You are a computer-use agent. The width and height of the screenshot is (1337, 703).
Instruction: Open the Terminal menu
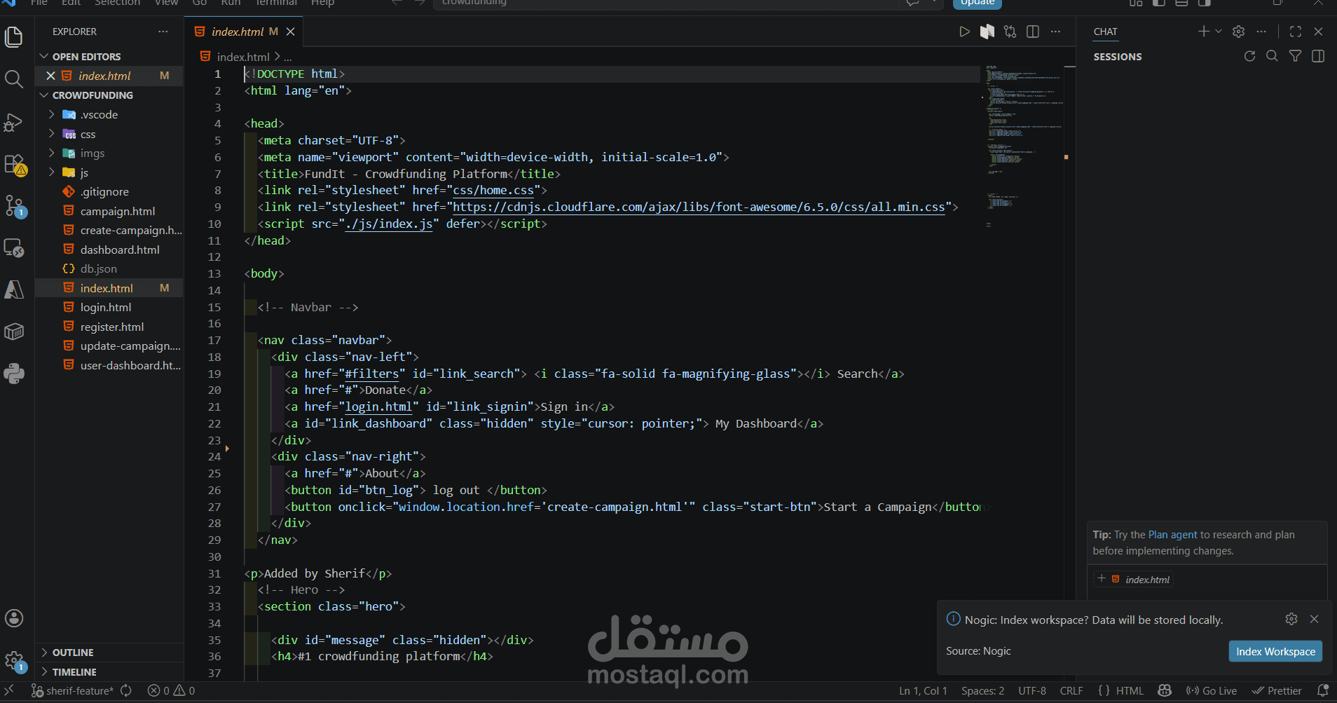[276, 3]
